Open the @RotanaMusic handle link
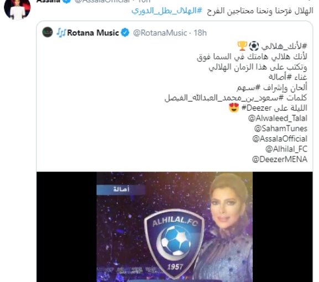This screenshot has width=319, height=282. [x=160, y=33]
